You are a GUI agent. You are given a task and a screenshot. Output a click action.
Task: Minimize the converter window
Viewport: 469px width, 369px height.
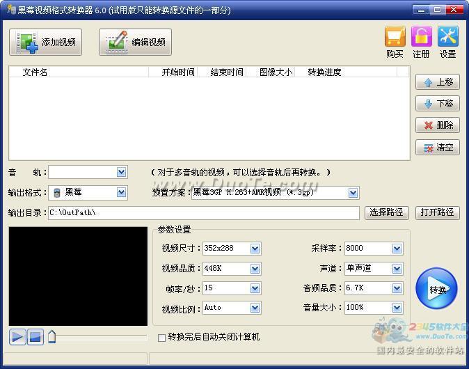tap(421, 10)
